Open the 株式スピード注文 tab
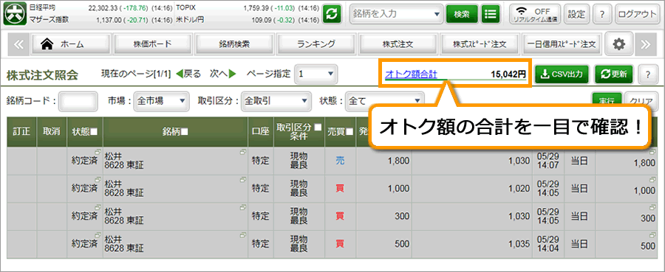Viewport: 665px width, 272px height. click(x=480, y=43)
